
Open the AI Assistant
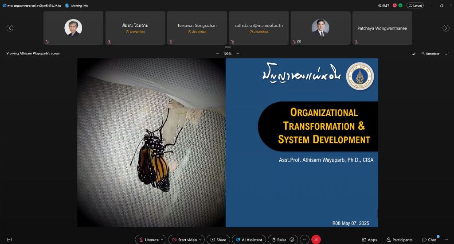coord(249,240)
